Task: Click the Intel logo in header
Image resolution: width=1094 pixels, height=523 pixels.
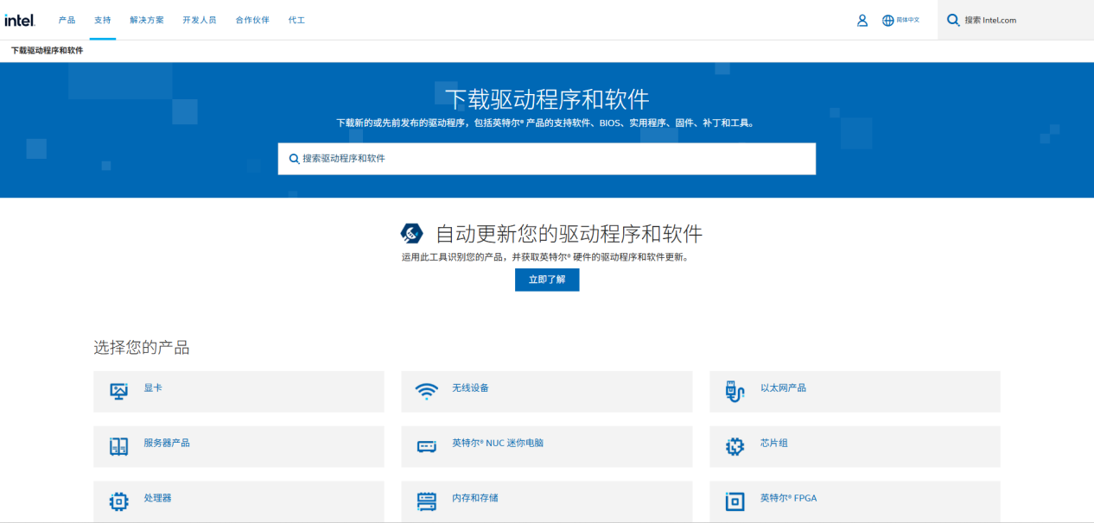Action: point(20,20)
